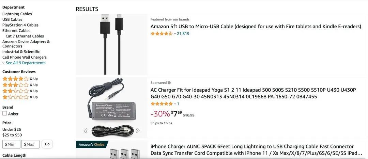The image size is (368, 159).
Task: Tick the Anker brand checkbox
Action: click(5, 114)
